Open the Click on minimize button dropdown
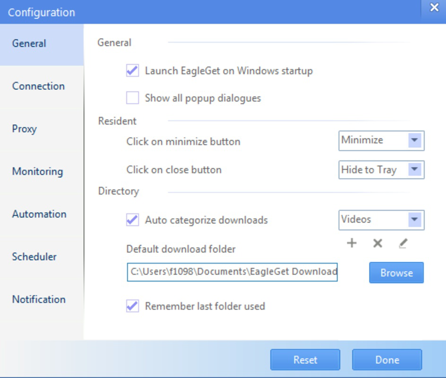Image resolution: width=446 pixels, height=378 pixels. click(x=414, y=140)
